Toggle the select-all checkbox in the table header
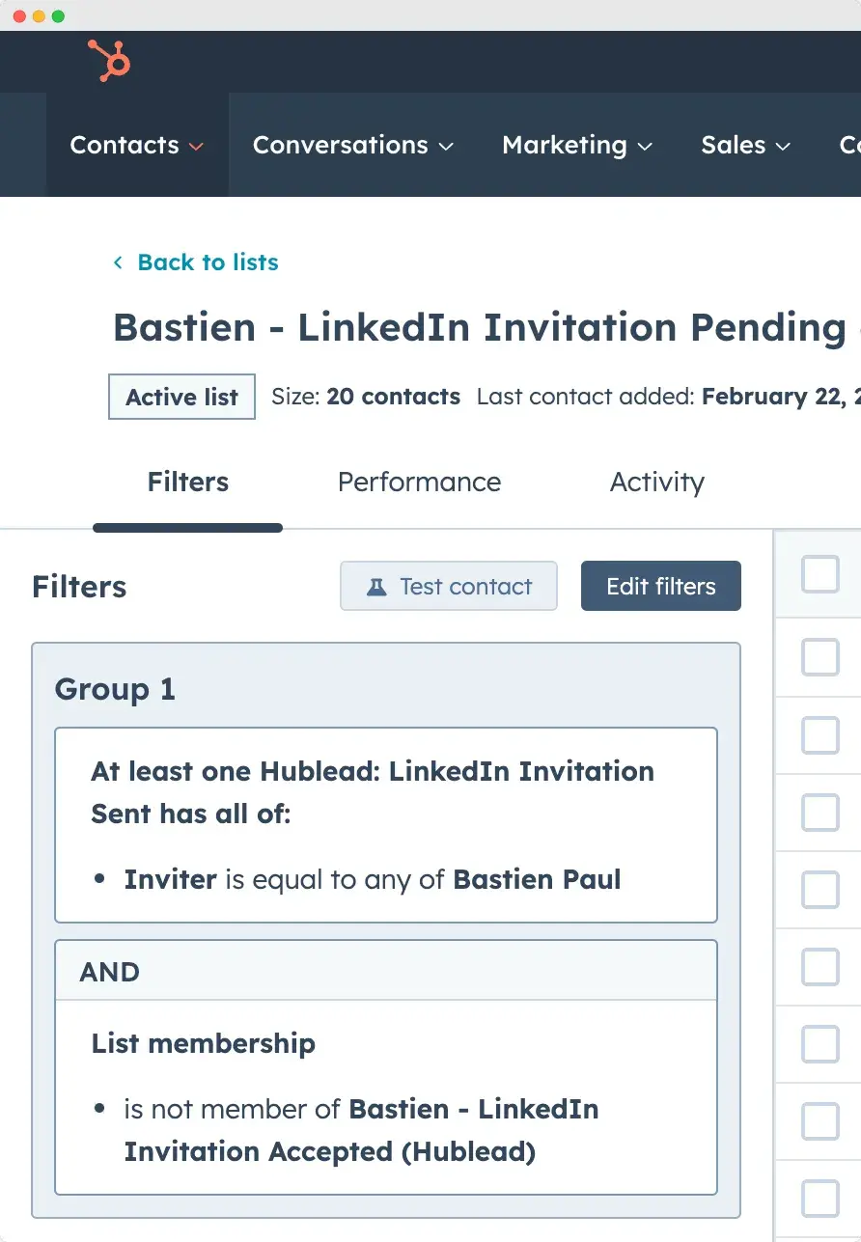The image size is (861, 1242). pyautogui.click(x=820, y=575)
